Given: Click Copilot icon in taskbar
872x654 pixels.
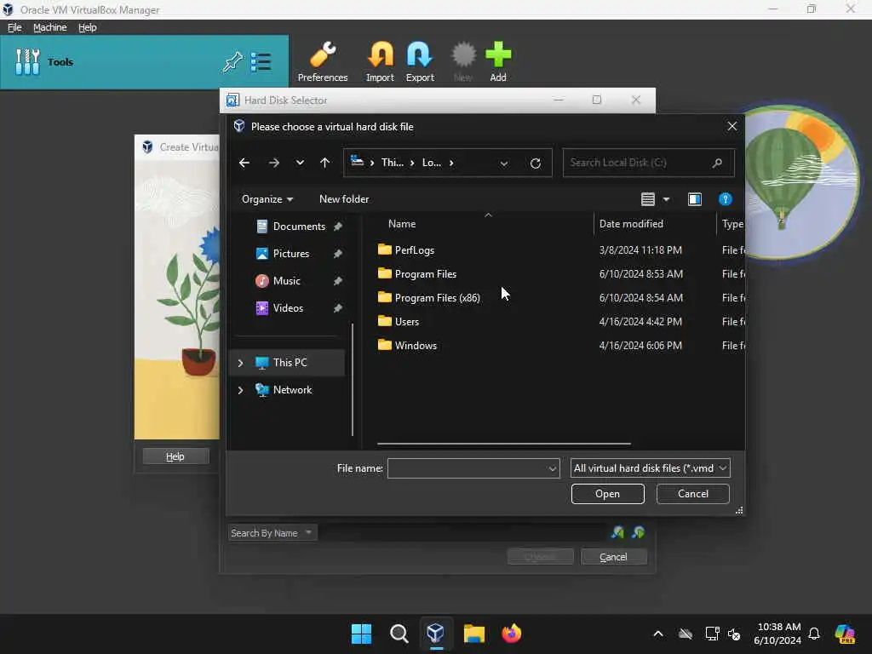Looking at the screenshot, I should click(845, 634).
